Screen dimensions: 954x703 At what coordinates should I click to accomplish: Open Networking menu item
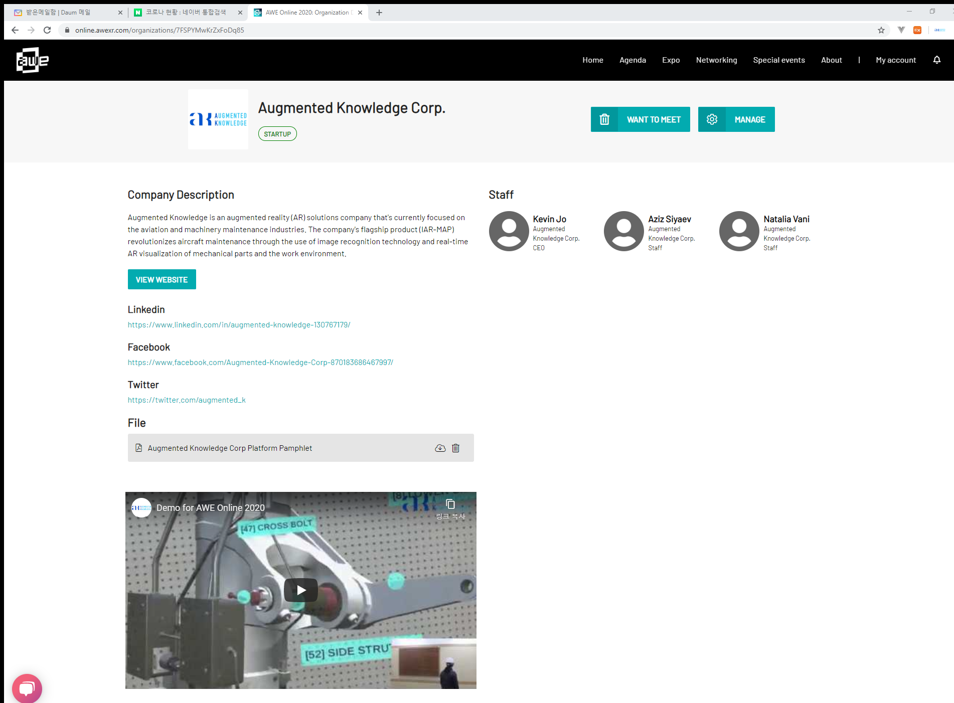[x=716, y=60]
